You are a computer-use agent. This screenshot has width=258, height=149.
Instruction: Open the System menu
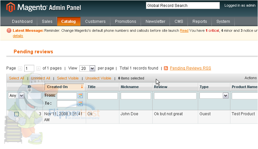click(223, 22)
